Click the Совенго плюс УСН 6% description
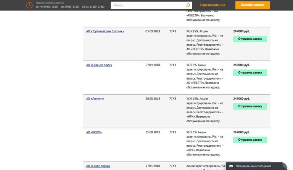The height and width of the screenshot is (170, 293). (x=205, y=76)
